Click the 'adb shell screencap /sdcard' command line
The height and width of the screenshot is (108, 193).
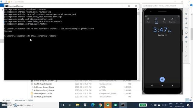[30, 36]
